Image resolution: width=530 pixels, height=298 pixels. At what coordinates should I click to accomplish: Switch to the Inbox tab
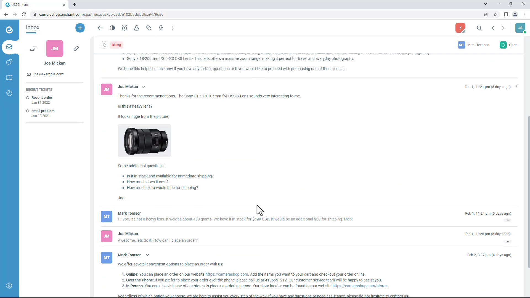pos(33,27)
